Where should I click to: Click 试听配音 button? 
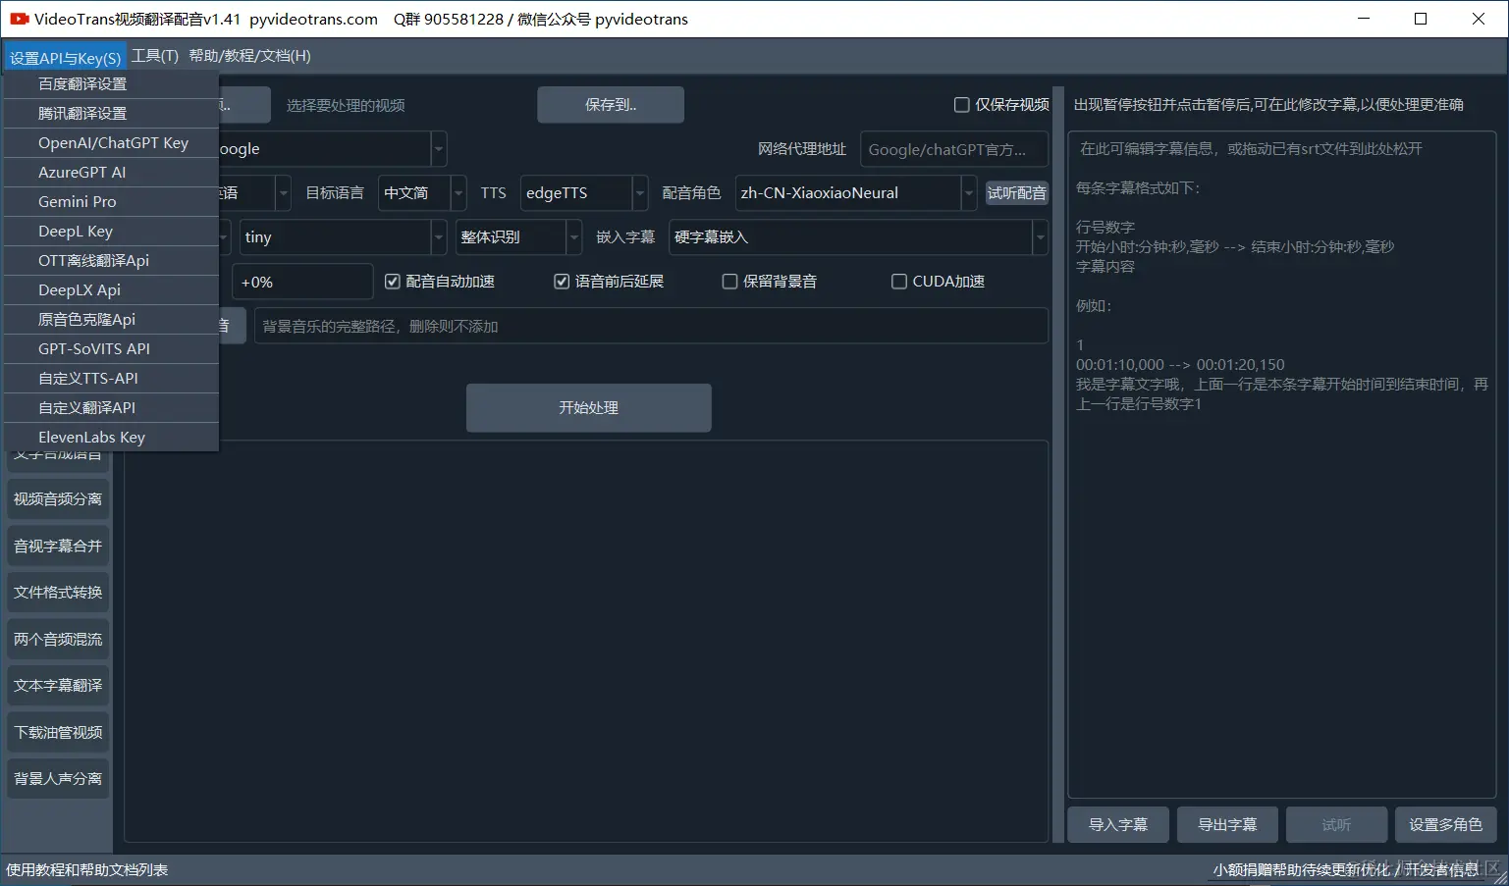pyautogui.click(x=1016, y=193)
